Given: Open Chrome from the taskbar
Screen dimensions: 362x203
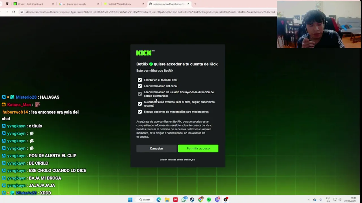Looking at the screenshot, I should [x=201, y=200].
